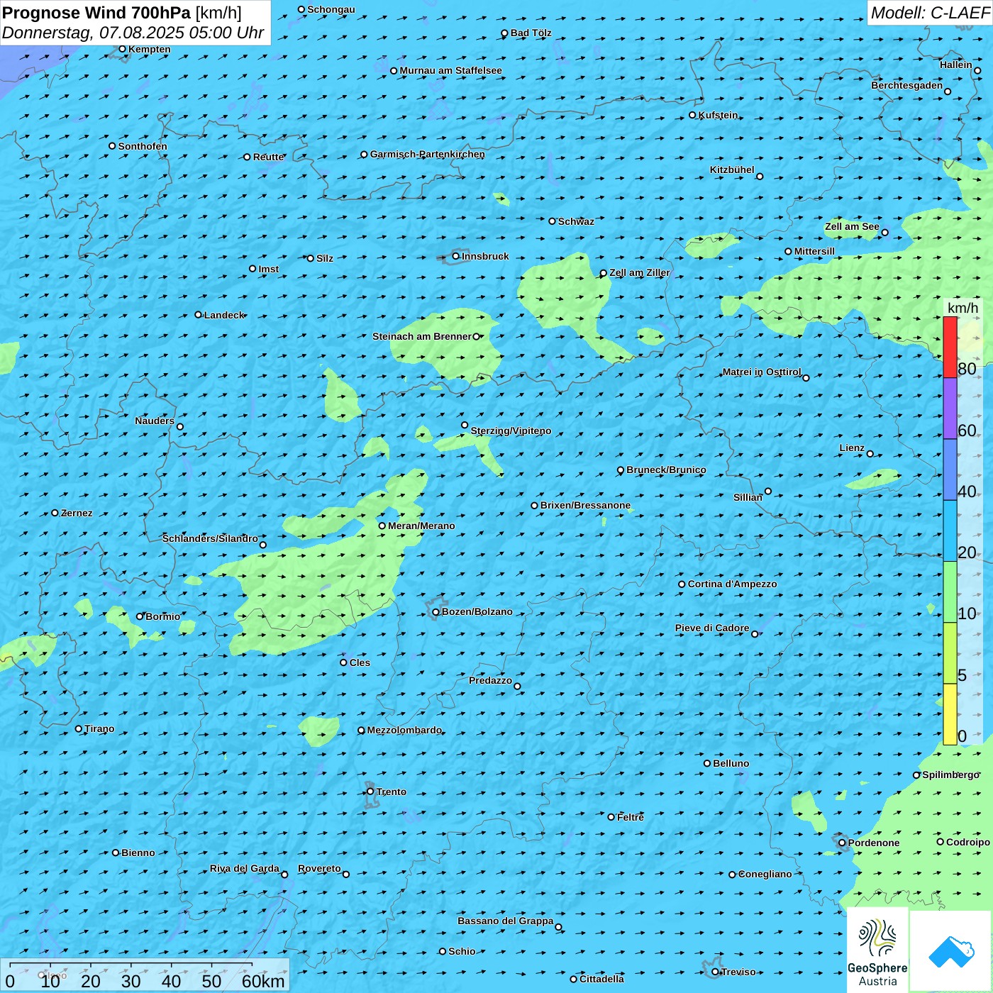Screen dimensions: 993x993
Task: Click the 'Conegliano' label
Action: point(765,874)
